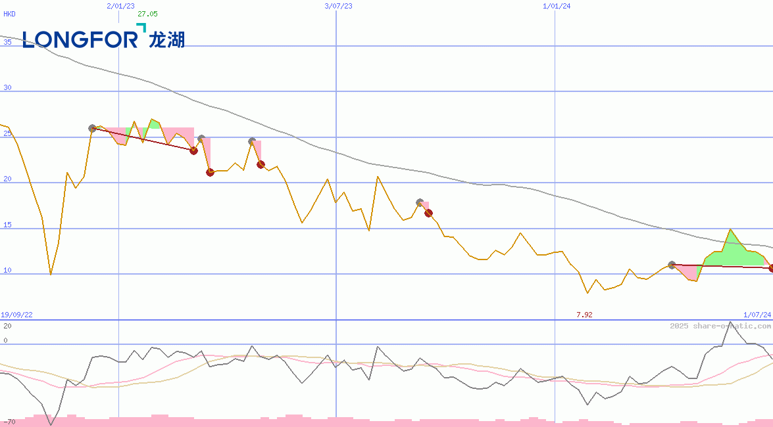773x427 pixels.
Task: Click the LONGFOR company logo
Action: 103,36
